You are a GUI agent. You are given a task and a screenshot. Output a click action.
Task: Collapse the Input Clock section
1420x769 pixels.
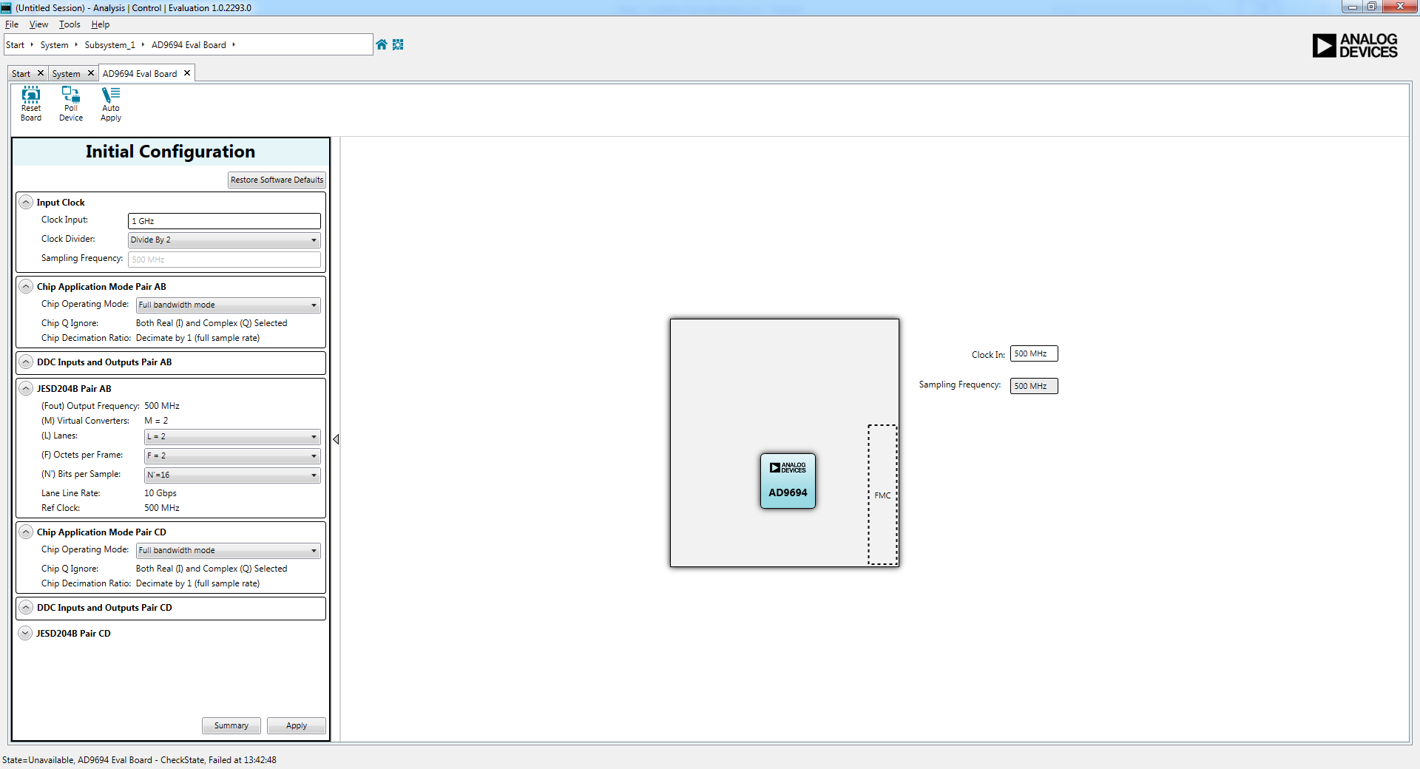click(26, 203)
